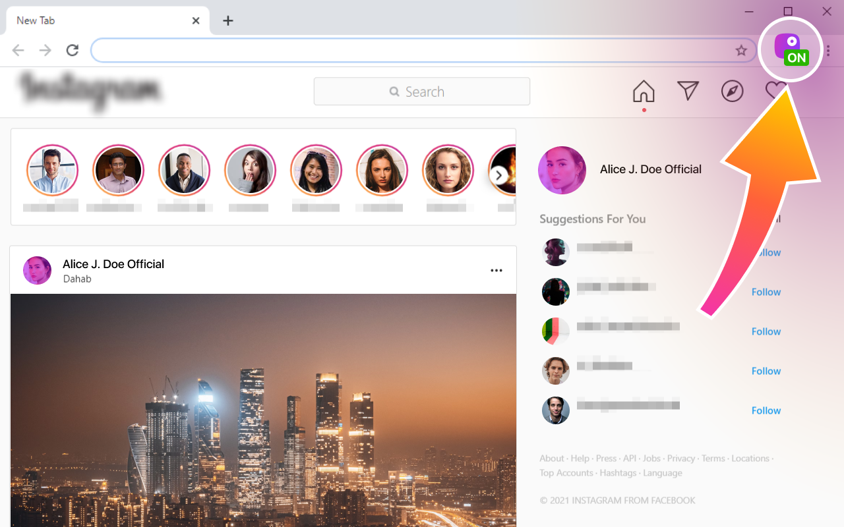
Task: Open the Explore compass icon
Action: coord(732,92)
